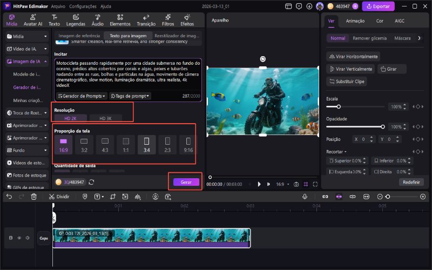Click Virar Horizontalmente button
Screen dimensions: 432x270
pyautogui.click(x=353, y=57)
